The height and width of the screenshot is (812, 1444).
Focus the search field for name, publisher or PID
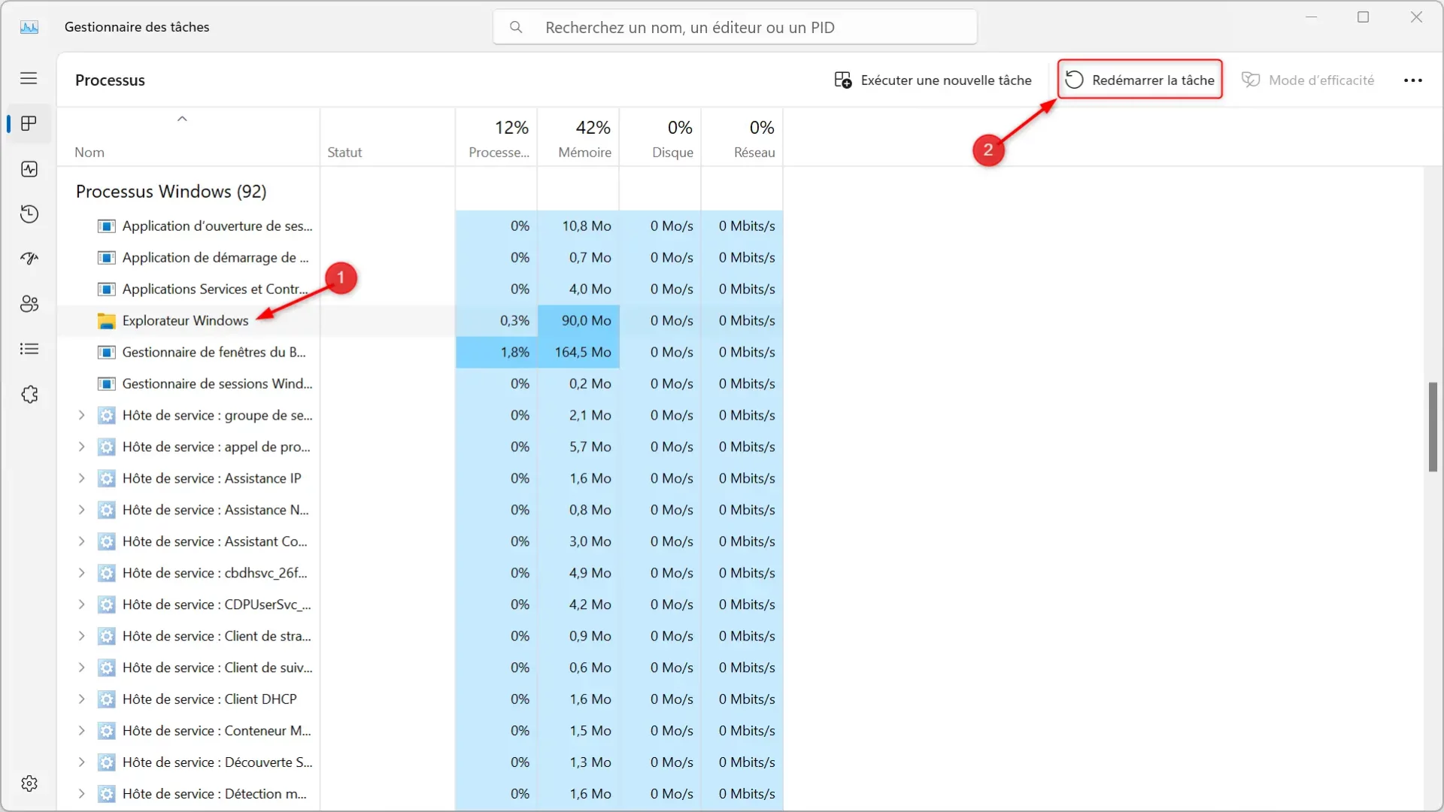(735, 27)
